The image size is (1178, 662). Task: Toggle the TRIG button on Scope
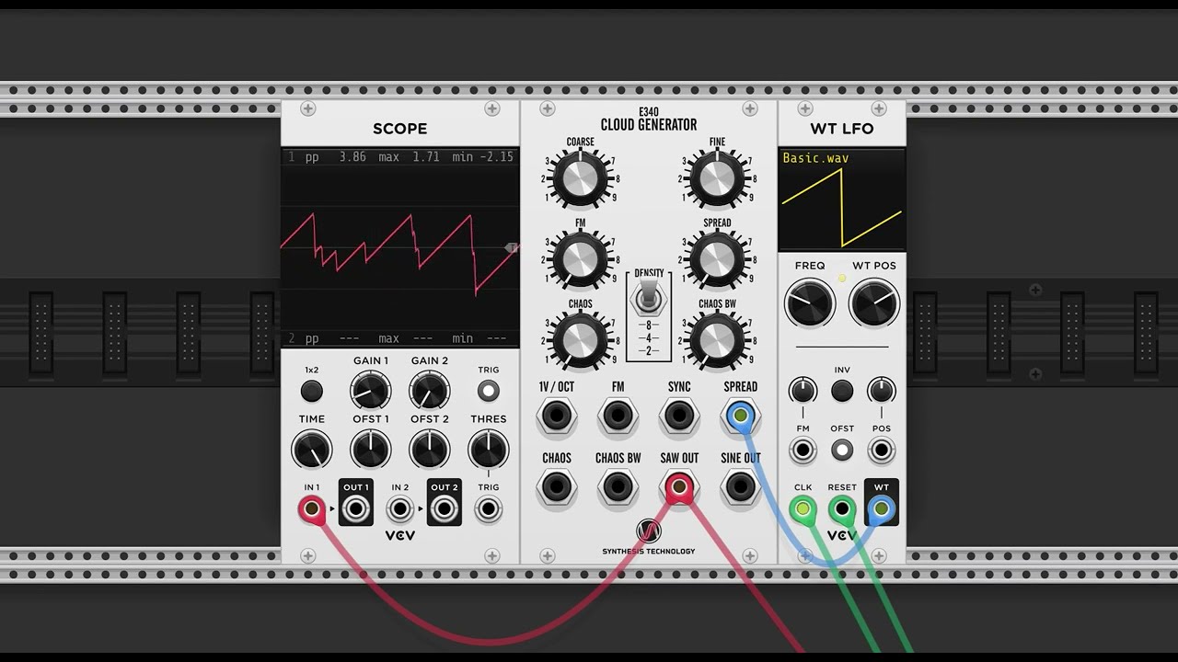[x=489, y=391]
